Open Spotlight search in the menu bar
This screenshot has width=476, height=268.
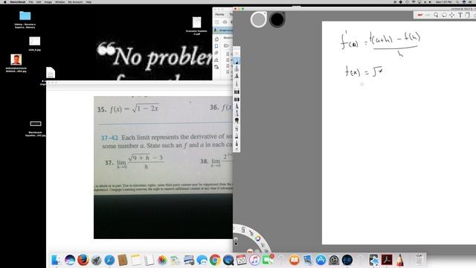click(x=457, y=1)
